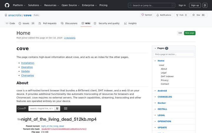Viewport: 212px width, 133px height.
Task: Select the Wiki tab
Action: tap(86, 23)
